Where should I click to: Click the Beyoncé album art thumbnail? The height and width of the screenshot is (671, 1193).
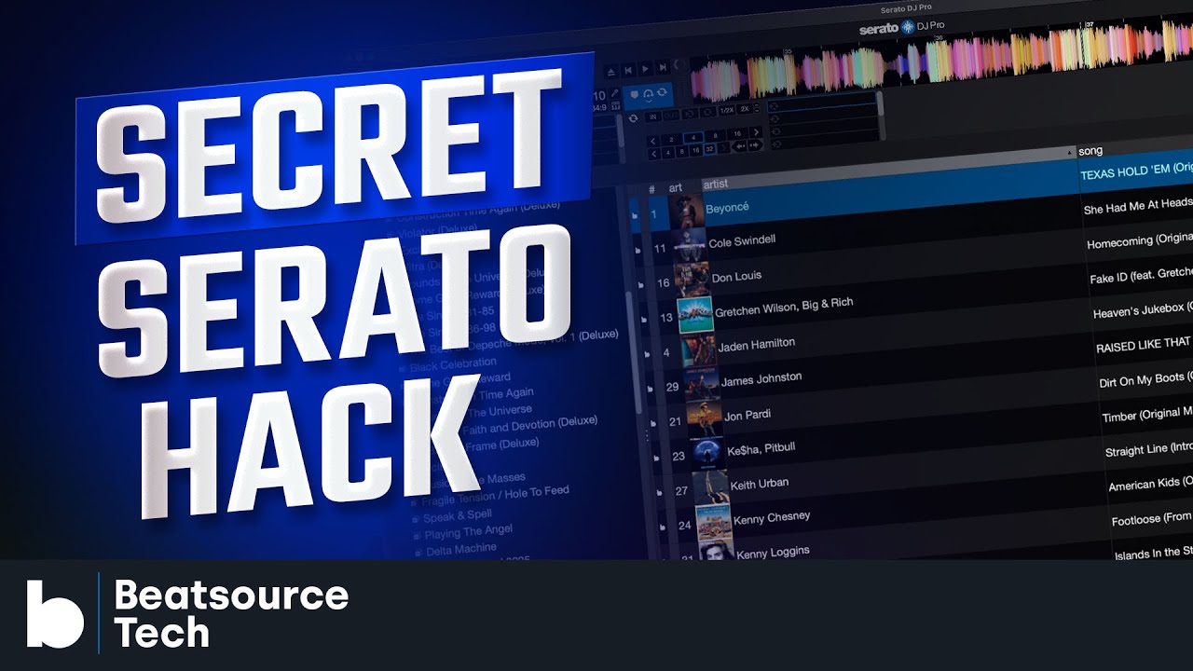(686, 210)
